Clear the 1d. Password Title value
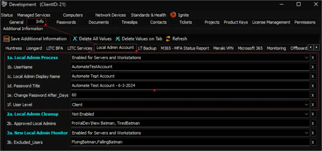322x151 pixels. [313, 86]
